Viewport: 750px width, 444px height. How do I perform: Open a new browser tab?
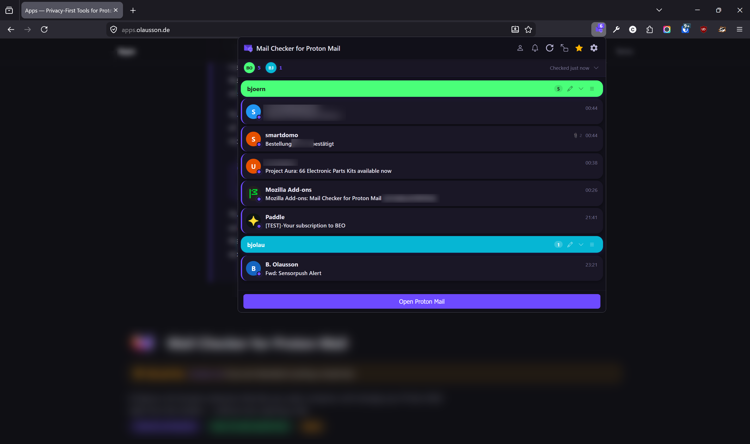(x=133, y=10)
